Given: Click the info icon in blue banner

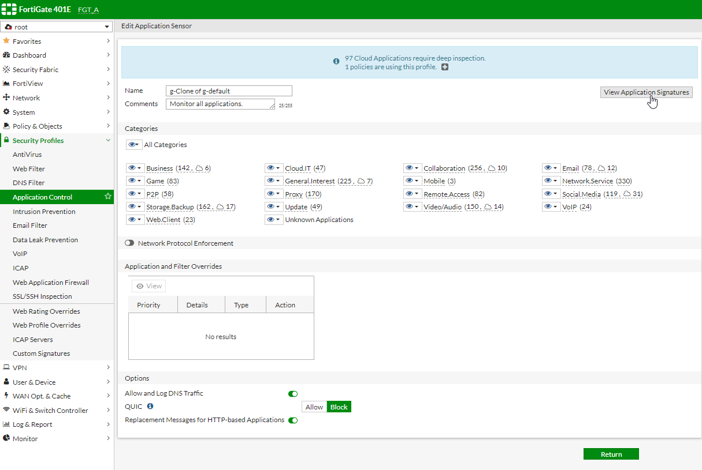Looking at the screenshot, I should pyautogui.click(x=336, y=61).
